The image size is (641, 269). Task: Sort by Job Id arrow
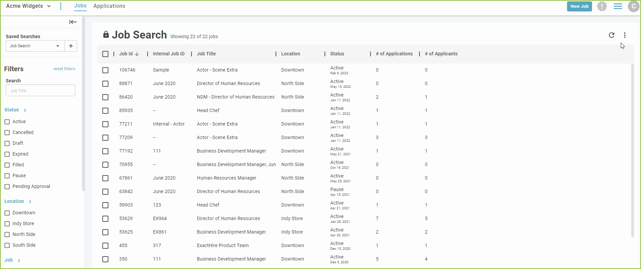pos(137,54)
